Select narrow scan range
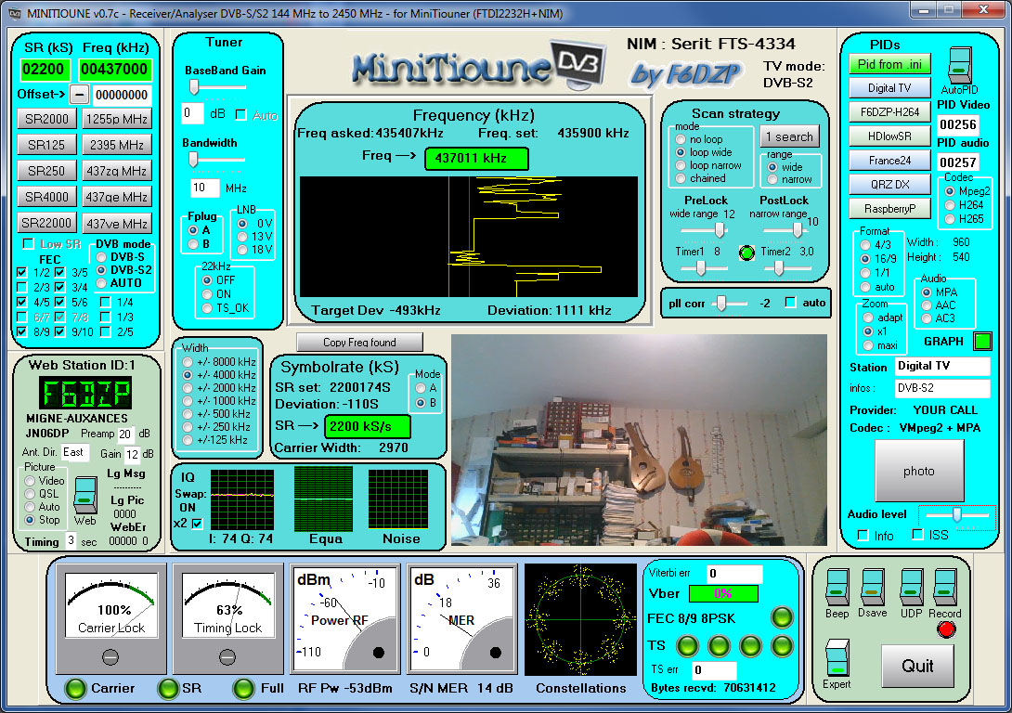Image resolution: width=1012 pixels, height=713 pixels. click(772, 179)
